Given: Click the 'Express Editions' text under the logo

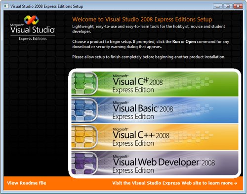Looking at the screenshot, I should click(x=33, y=38).
